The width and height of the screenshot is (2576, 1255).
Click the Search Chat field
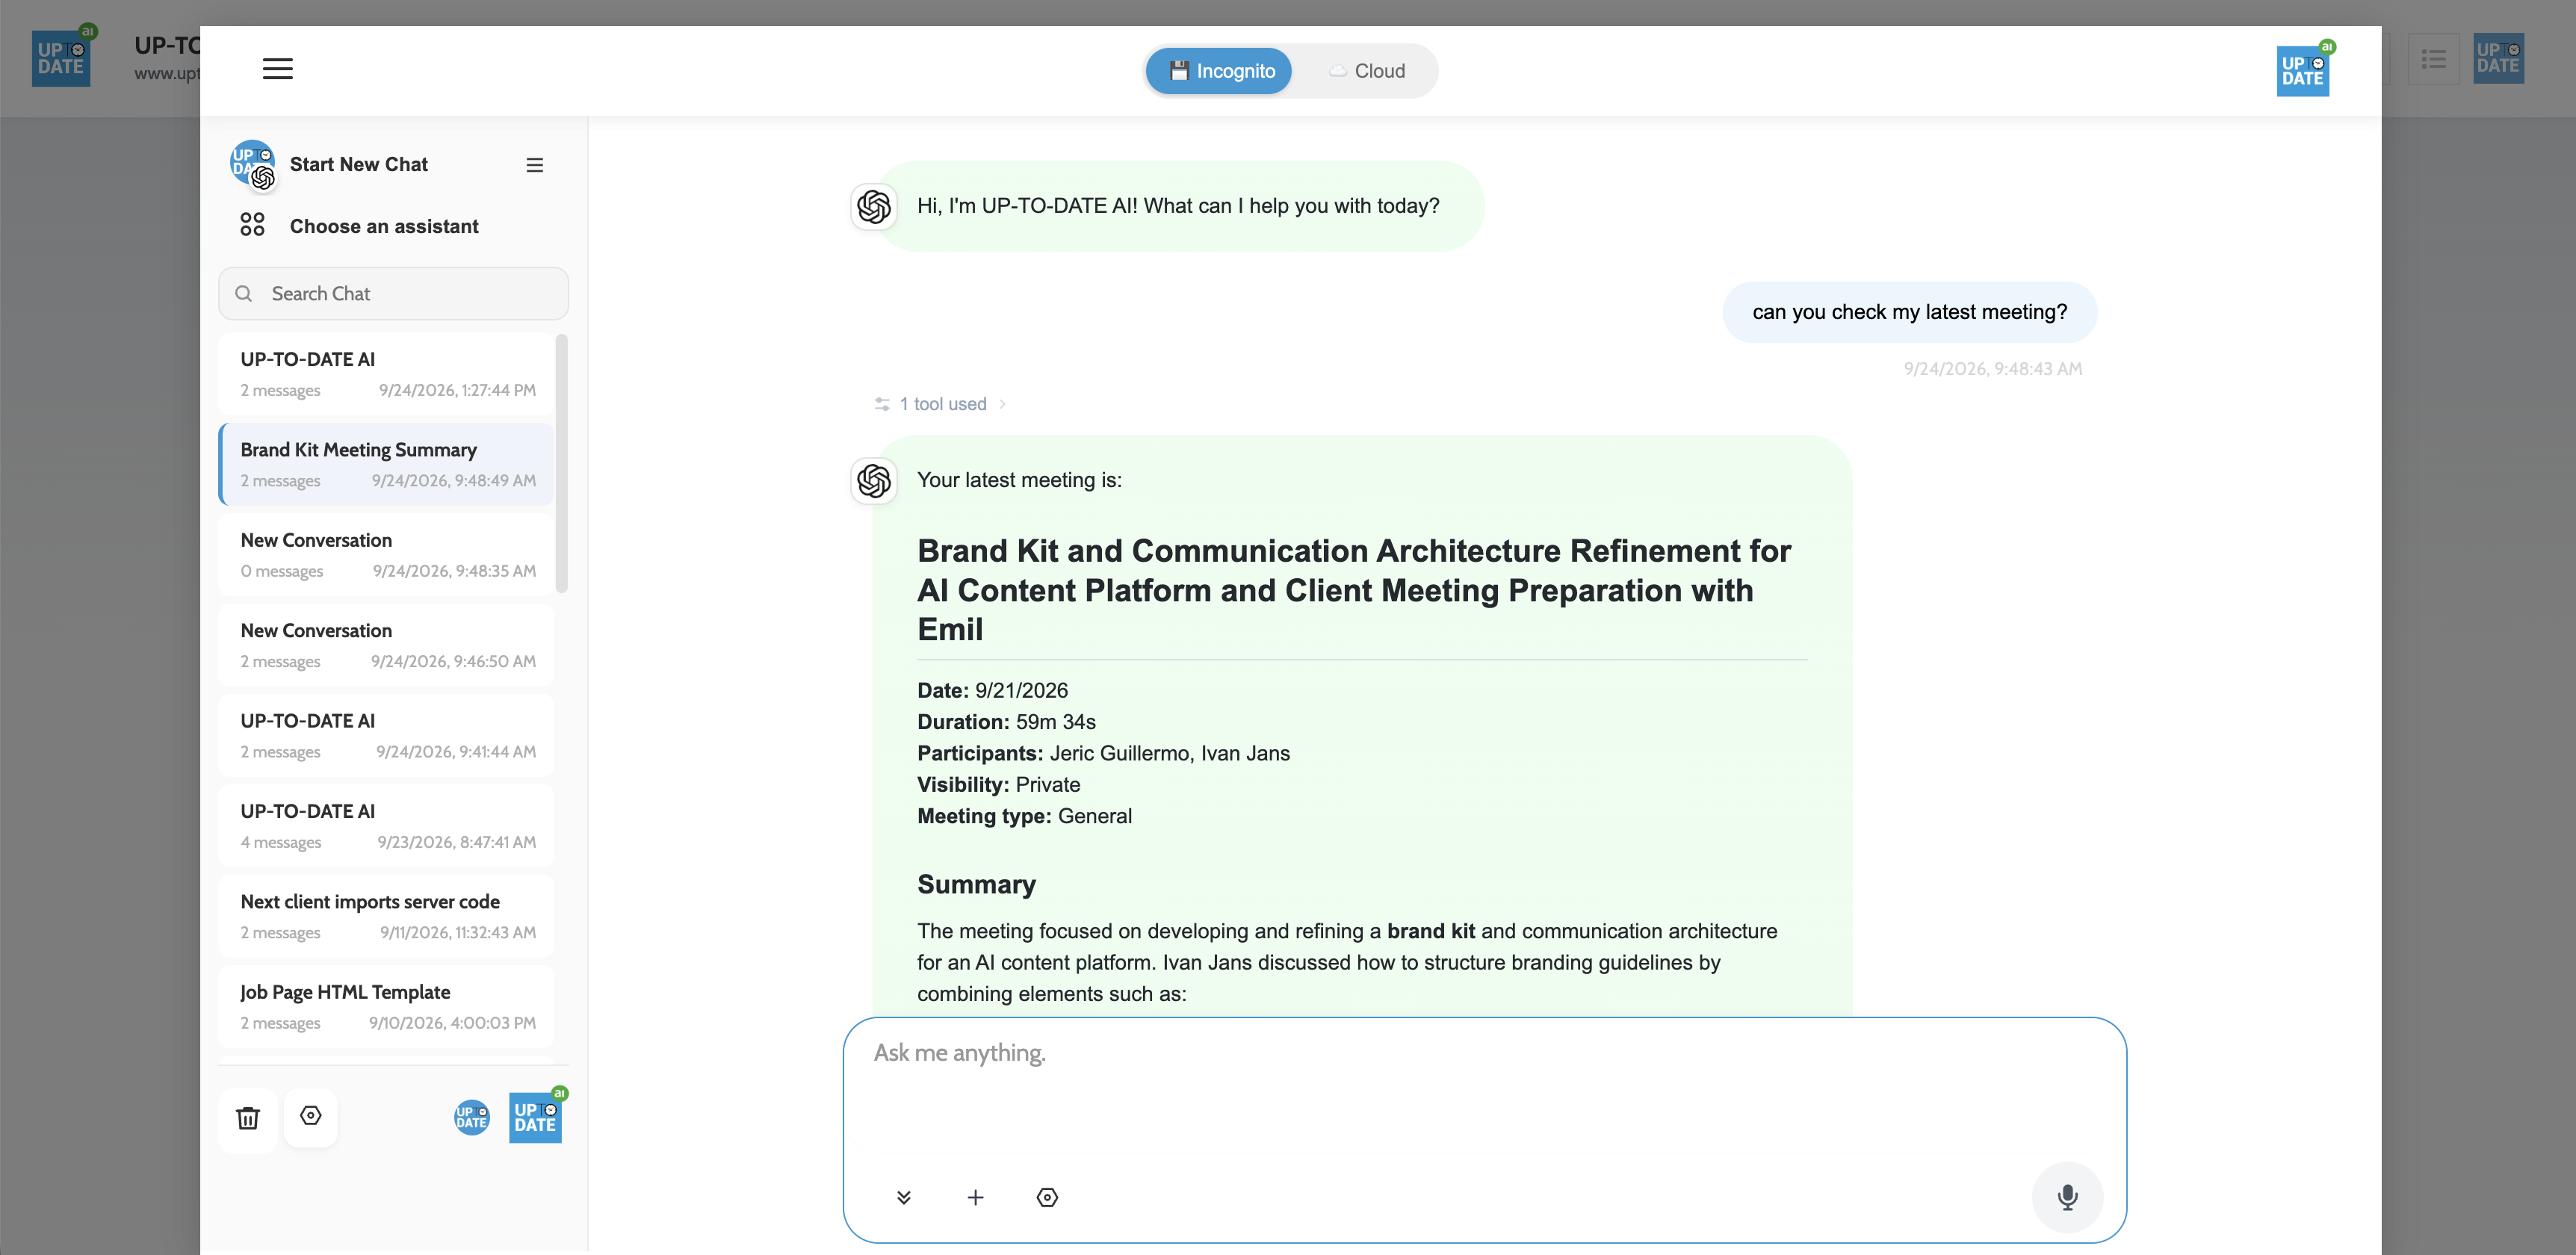(393, 294)
